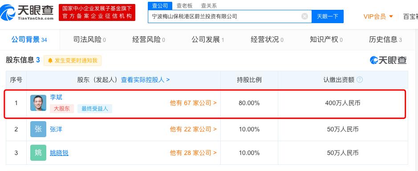
Task: Expand the VIP会员 dropdown
Action: [x=378, y=16]
